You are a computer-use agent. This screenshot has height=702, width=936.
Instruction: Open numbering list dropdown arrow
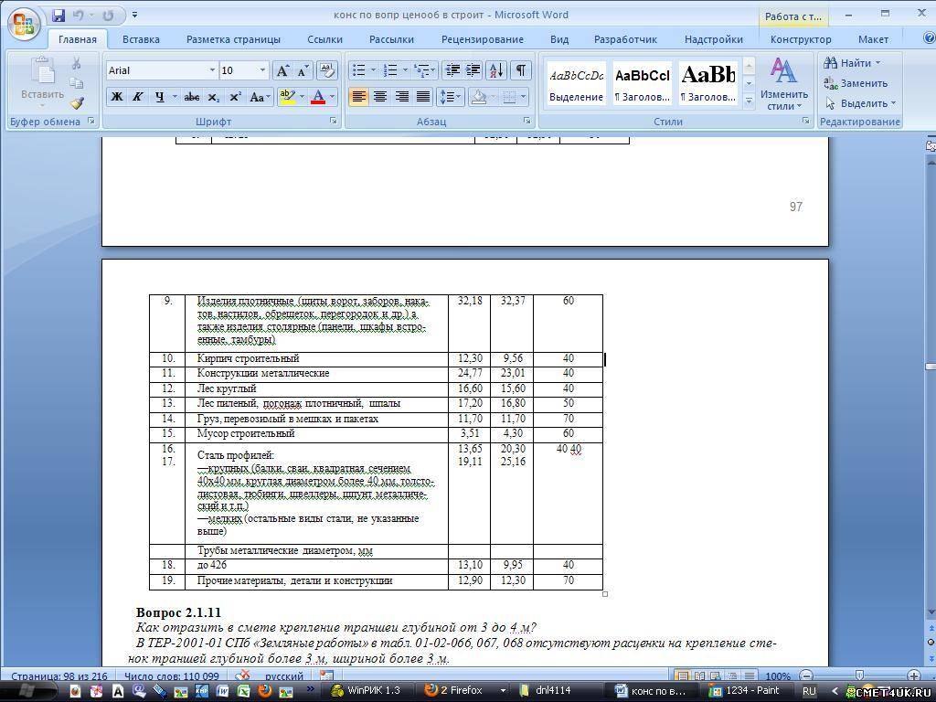pos(405,70)
